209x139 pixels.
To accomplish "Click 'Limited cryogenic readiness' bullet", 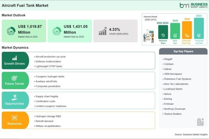I will click(50, 106).
